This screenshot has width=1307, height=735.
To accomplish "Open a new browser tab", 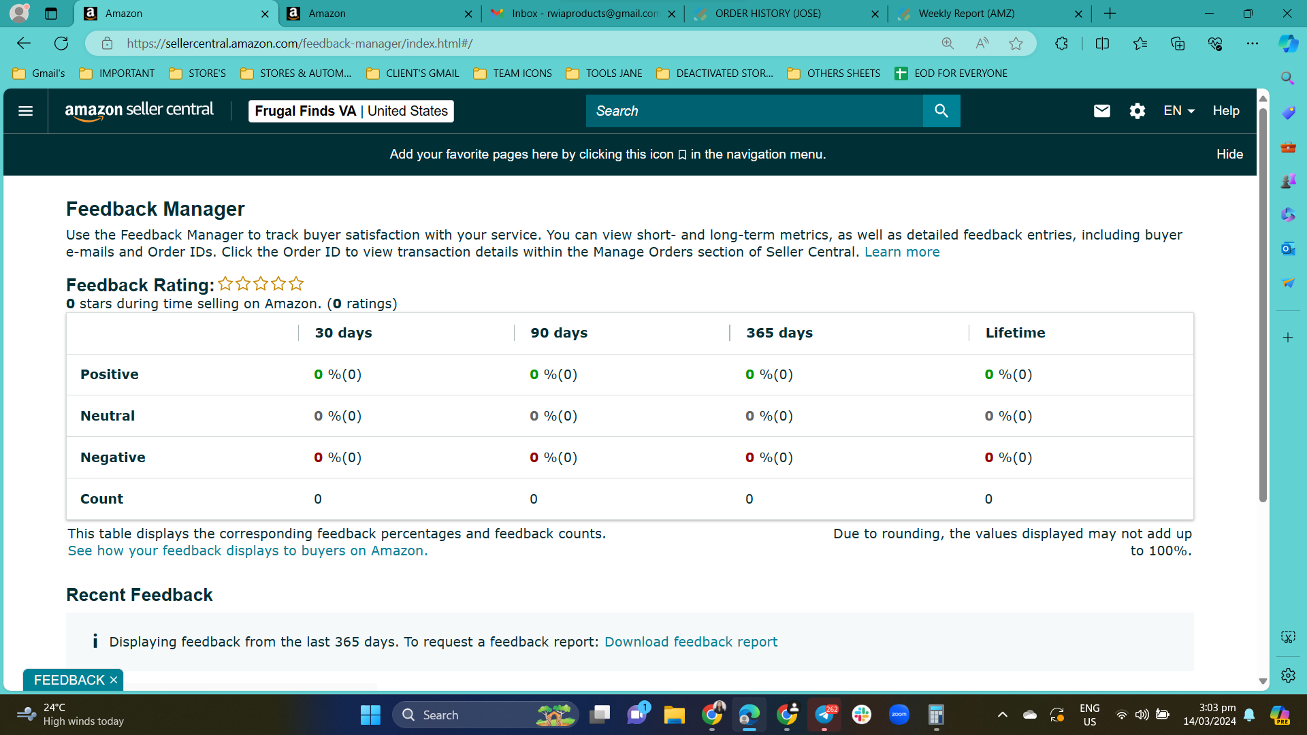I will (1110, 14).
